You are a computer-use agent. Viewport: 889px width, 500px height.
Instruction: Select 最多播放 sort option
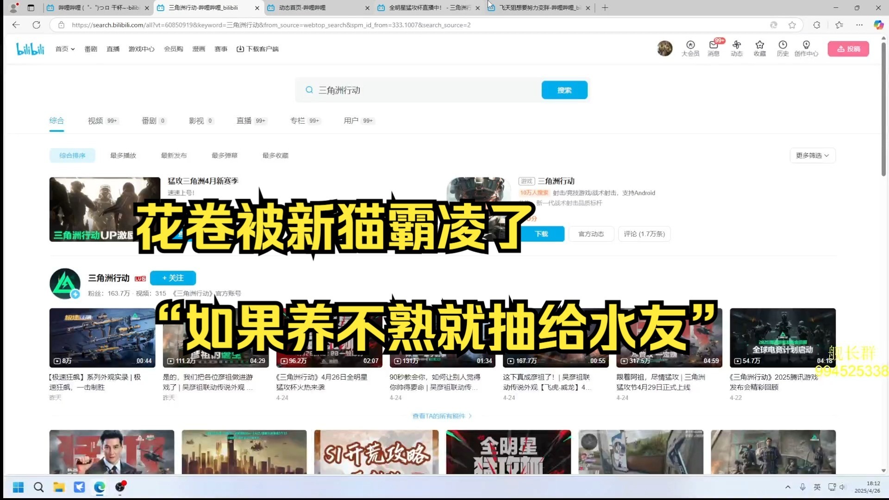pos(123,156)
